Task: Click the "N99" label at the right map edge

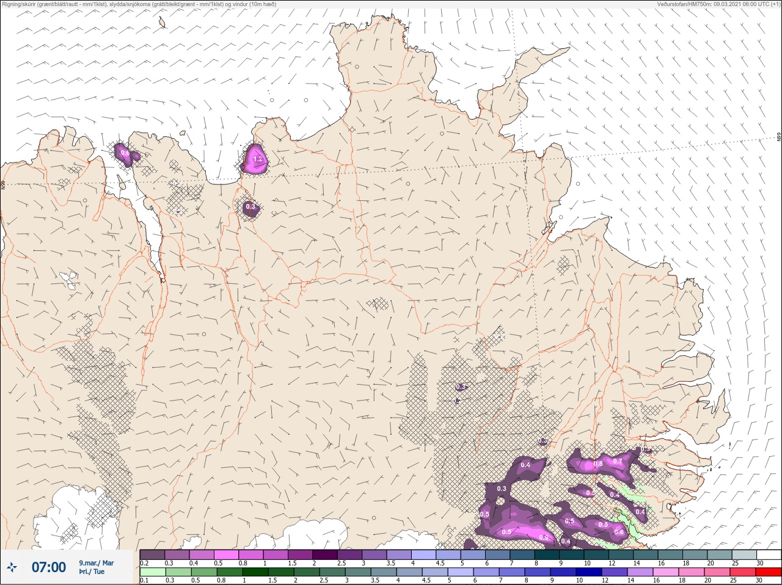Action: click(x=779, y=137)
